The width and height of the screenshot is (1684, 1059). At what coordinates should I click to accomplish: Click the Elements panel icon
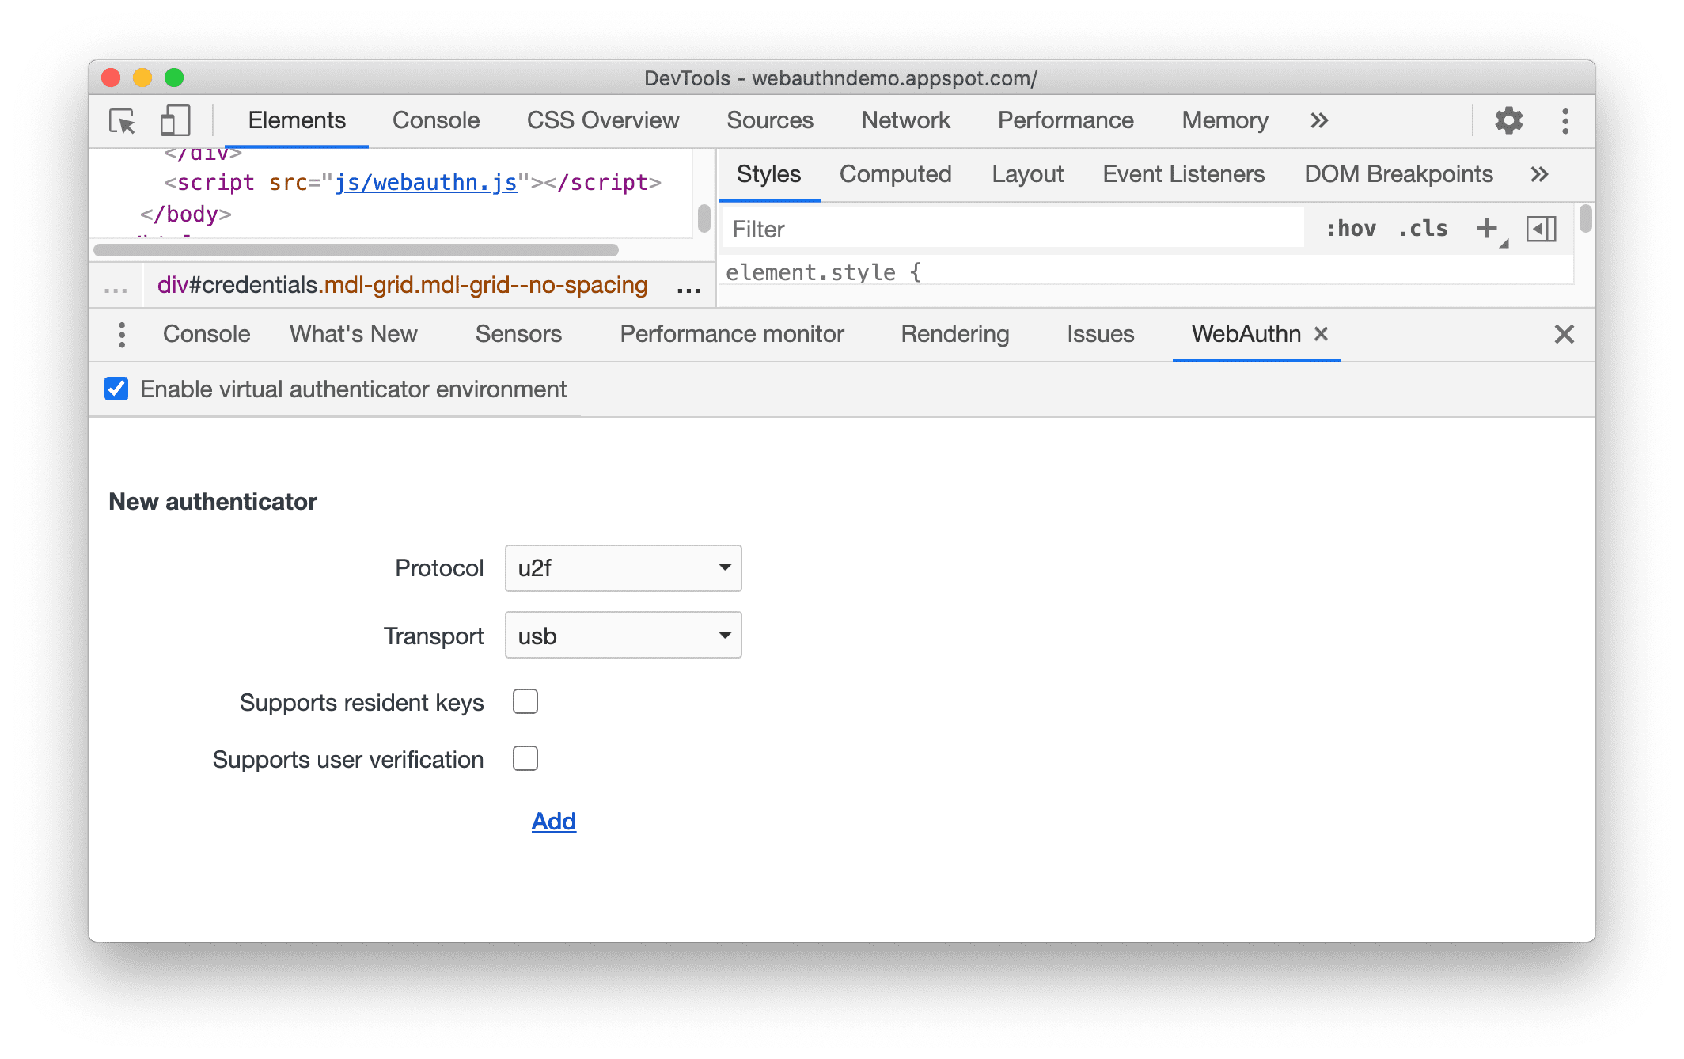(296, 120)
